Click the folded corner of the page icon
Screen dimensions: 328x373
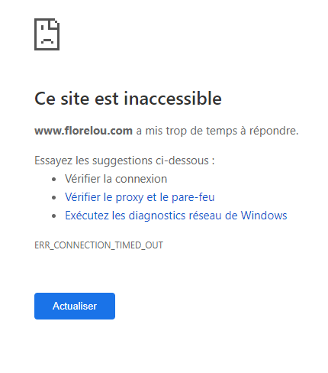[x=53, y=24]
